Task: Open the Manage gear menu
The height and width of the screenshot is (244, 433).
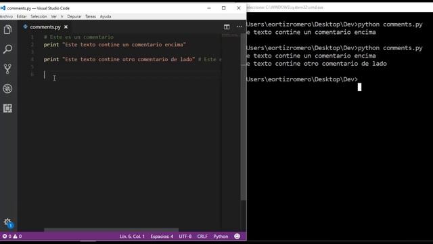Action: point(7,223)
